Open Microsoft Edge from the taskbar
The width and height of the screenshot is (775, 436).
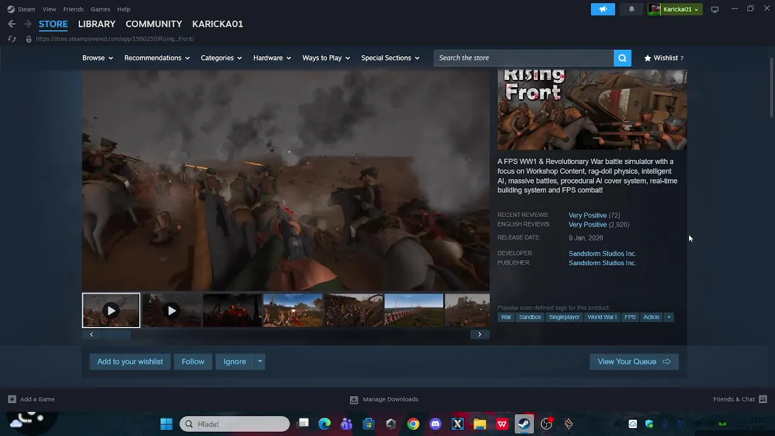(325, 424)
